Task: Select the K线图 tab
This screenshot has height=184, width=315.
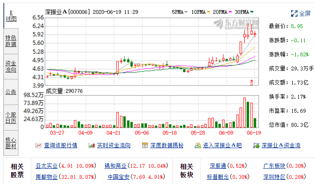Action: (x=11, y=16)
